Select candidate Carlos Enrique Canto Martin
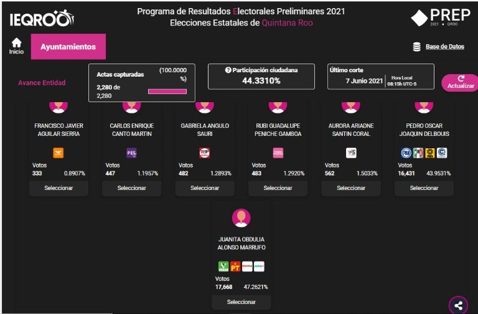The image size is (478, 314). coord(132,188)
